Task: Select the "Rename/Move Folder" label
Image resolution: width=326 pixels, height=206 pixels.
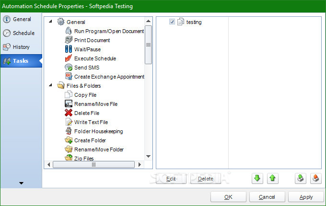Action: (99, 149)
